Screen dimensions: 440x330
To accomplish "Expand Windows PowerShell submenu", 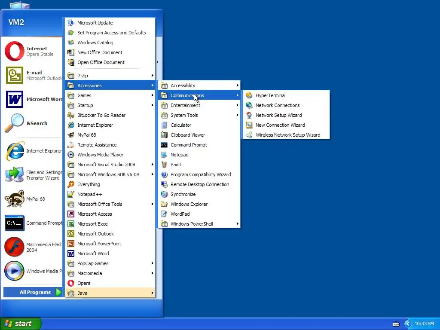I will 199,224.
